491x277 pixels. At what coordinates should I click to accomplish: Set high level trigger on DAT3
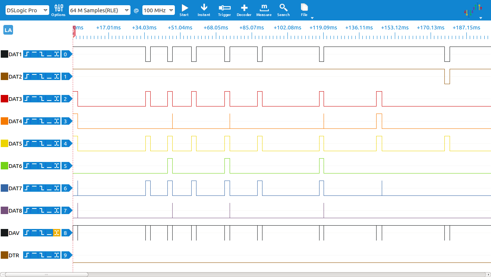click(34, 99)
